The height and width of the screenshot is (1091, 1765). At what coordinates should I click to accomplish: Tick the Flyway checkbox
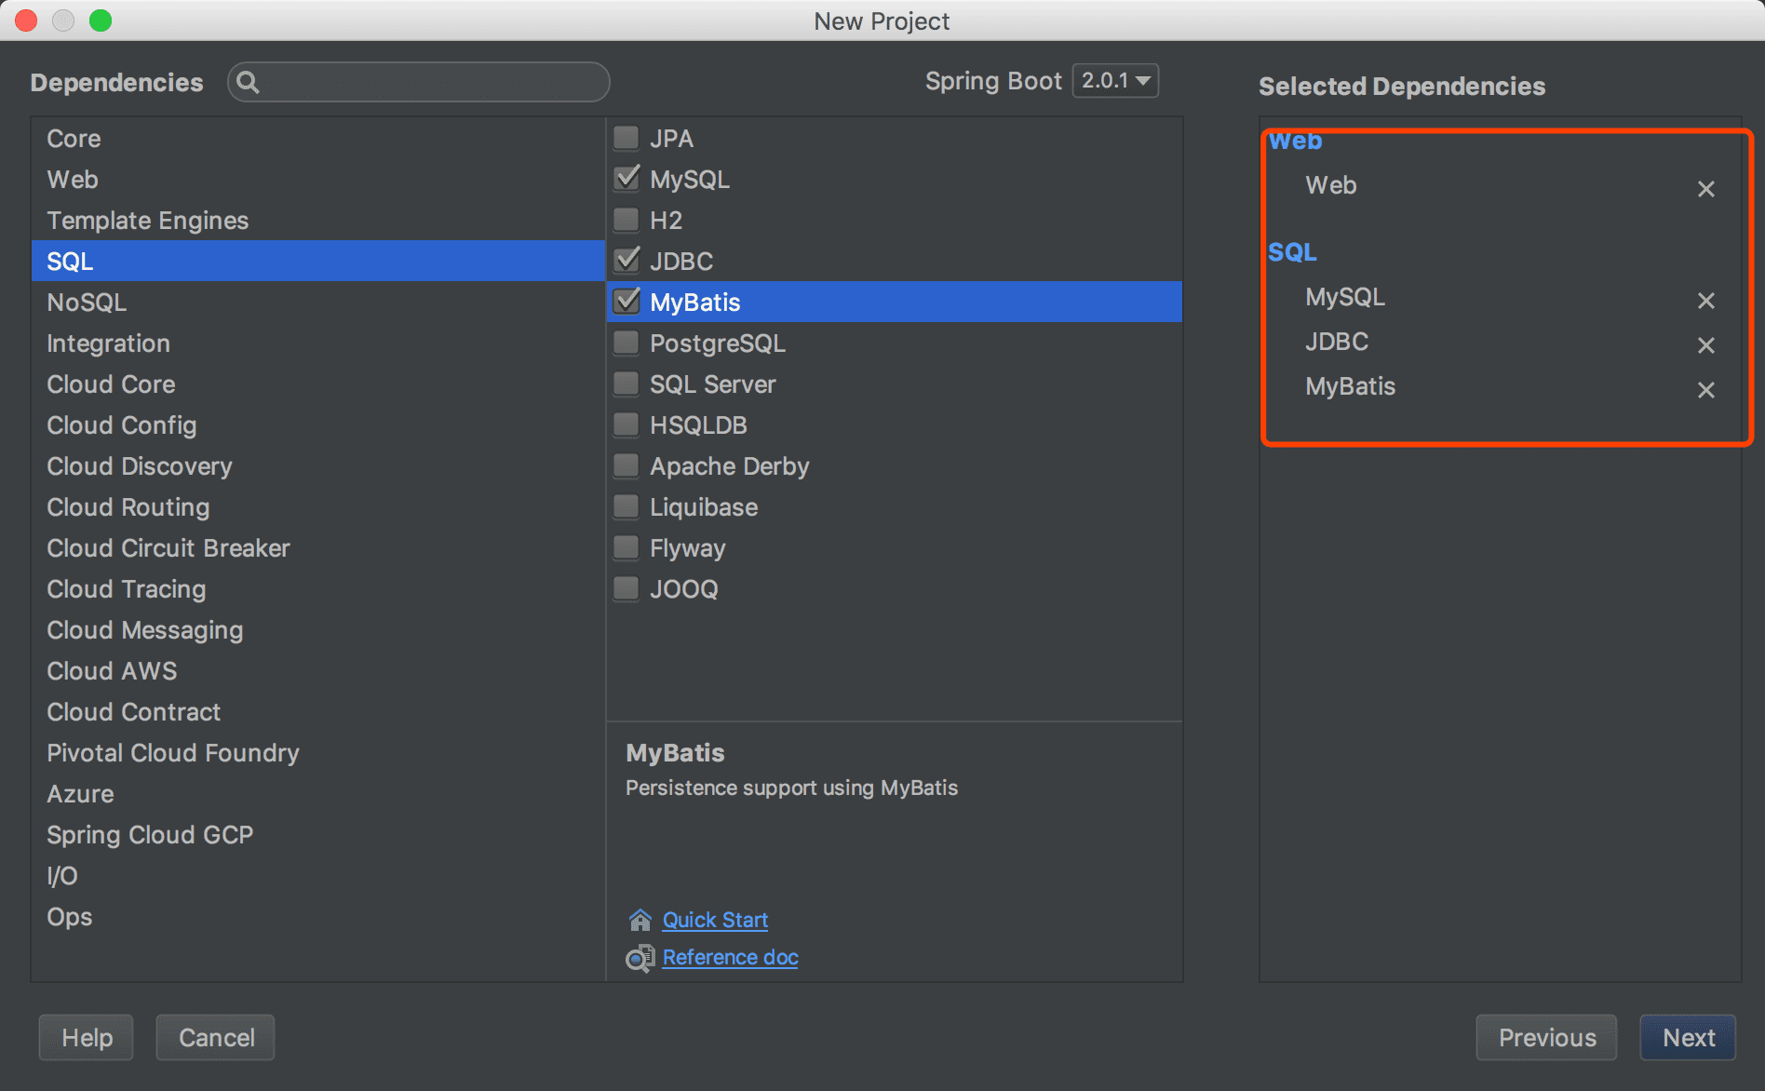tap(627, 548)
